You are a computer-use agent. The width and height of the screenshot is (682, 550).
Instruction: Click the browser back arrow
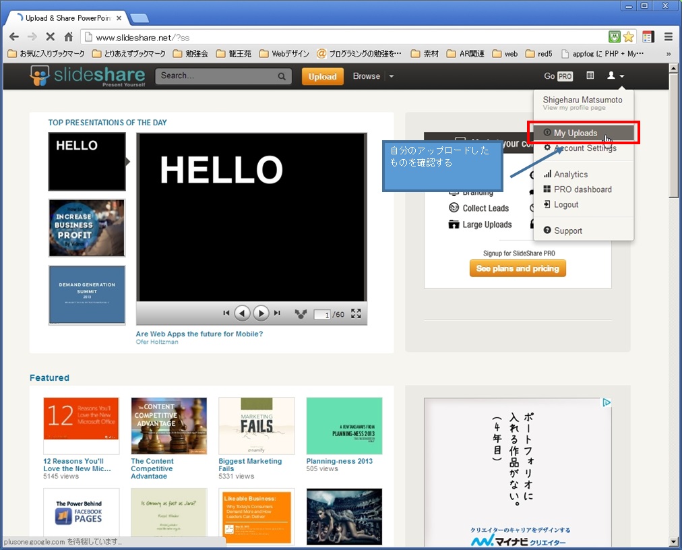pos(14,37)
